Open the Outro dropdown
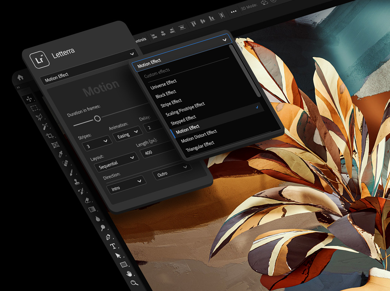This screenshot has width=390, height=291. pyautogui.click(x=172, y=171)
